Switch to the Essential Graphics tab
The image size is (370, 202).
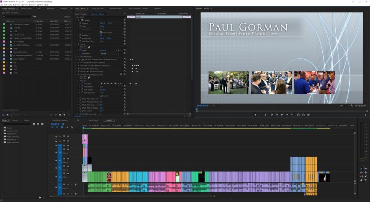(116, 8)
